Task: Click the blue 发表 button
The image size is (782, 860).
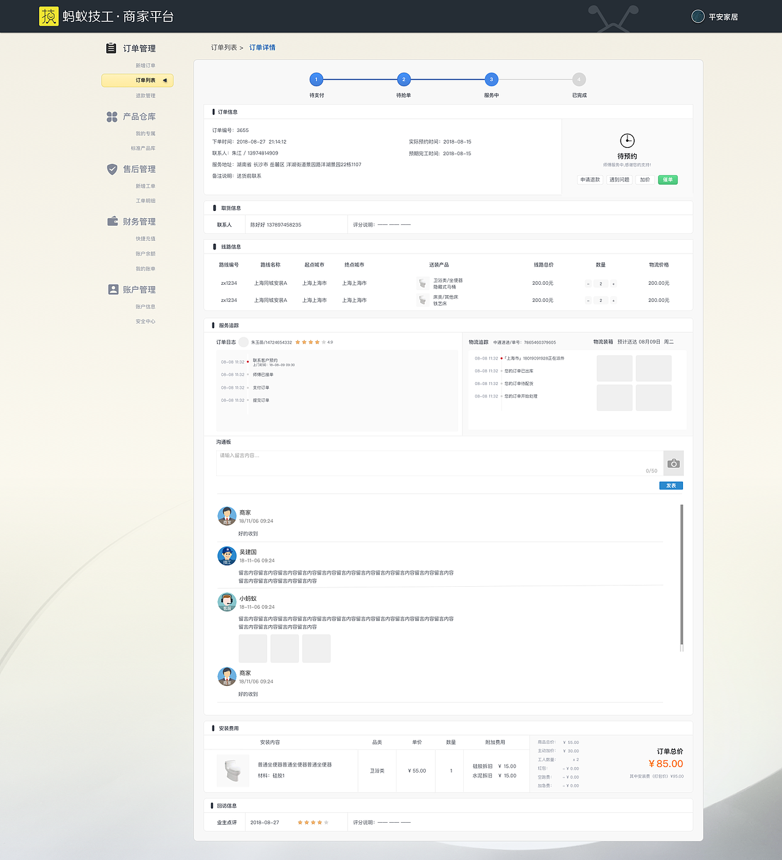Action: pos(671,486)
